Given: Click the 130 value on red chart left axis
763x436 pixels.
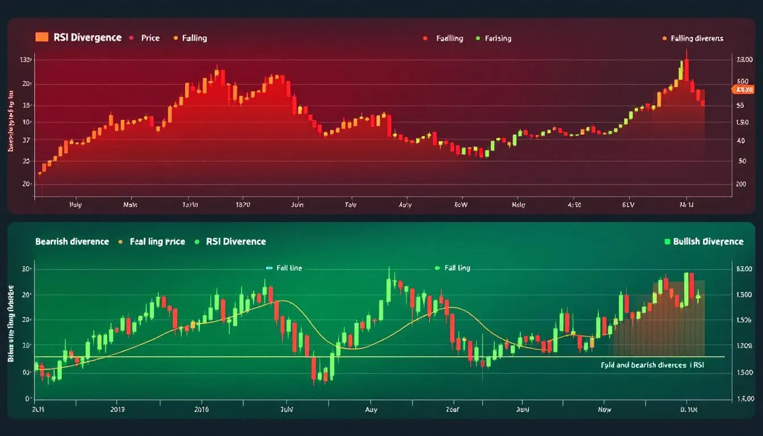Looking at the screenshot, I should click(26, 60).
